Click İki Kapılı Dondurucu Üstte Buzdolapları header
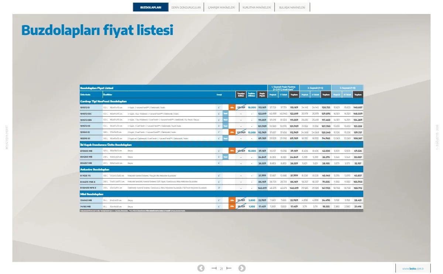 [x=106, y=144]
